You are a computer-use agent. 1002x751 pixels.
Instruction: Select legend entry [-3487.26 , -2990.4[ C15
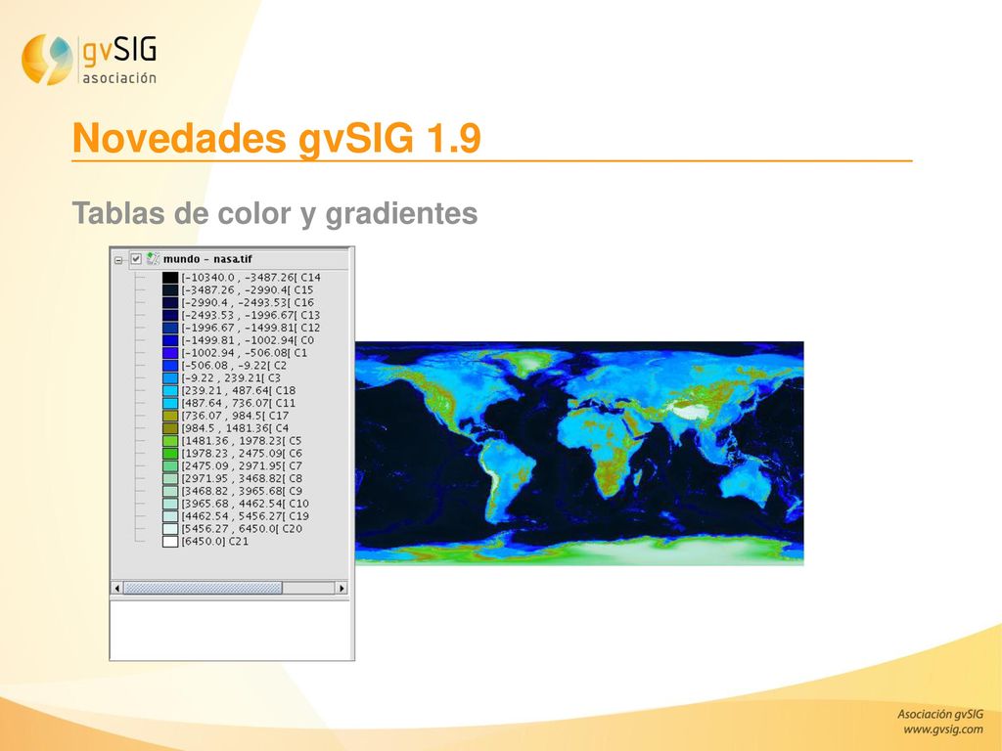(248, 289)
